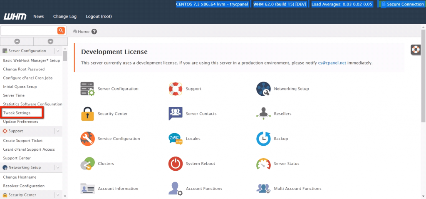Viewport: 426px width, 199px height.
Task: Open Grant cPanel Support Access
Action: tap(29, 149)
